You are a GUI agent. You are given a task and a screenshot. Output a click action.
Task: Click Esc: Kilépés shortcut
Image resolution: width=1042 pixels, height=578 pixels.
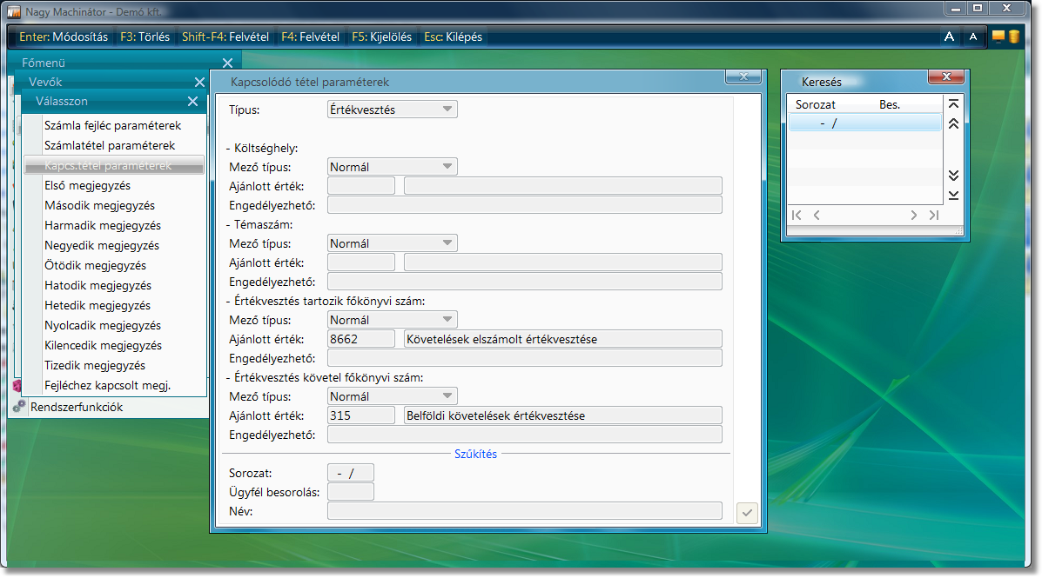[x=453, y=37]
